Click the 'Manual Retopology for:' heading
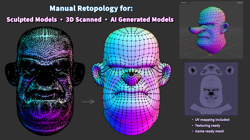This screenshot has width=250, height=140. tap(91, 8)
